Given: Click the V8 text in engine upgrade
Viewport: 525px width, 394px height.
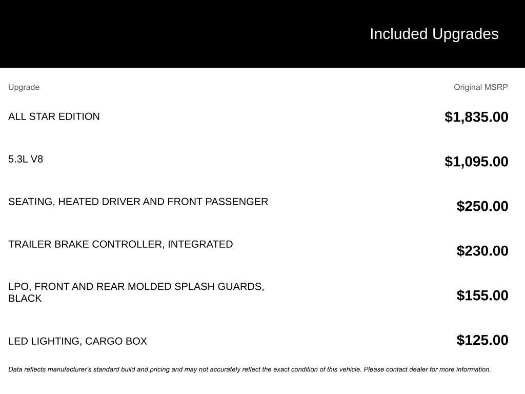Looking at the screenshot, I should tap(37, 159).
